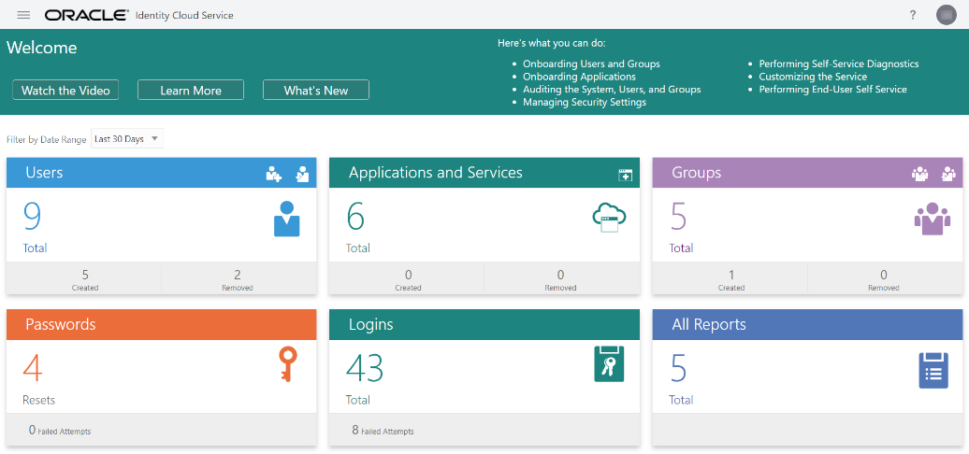Click 0 Failed Attempts under Passwords

pyautogui.click(x=60, y=430)
